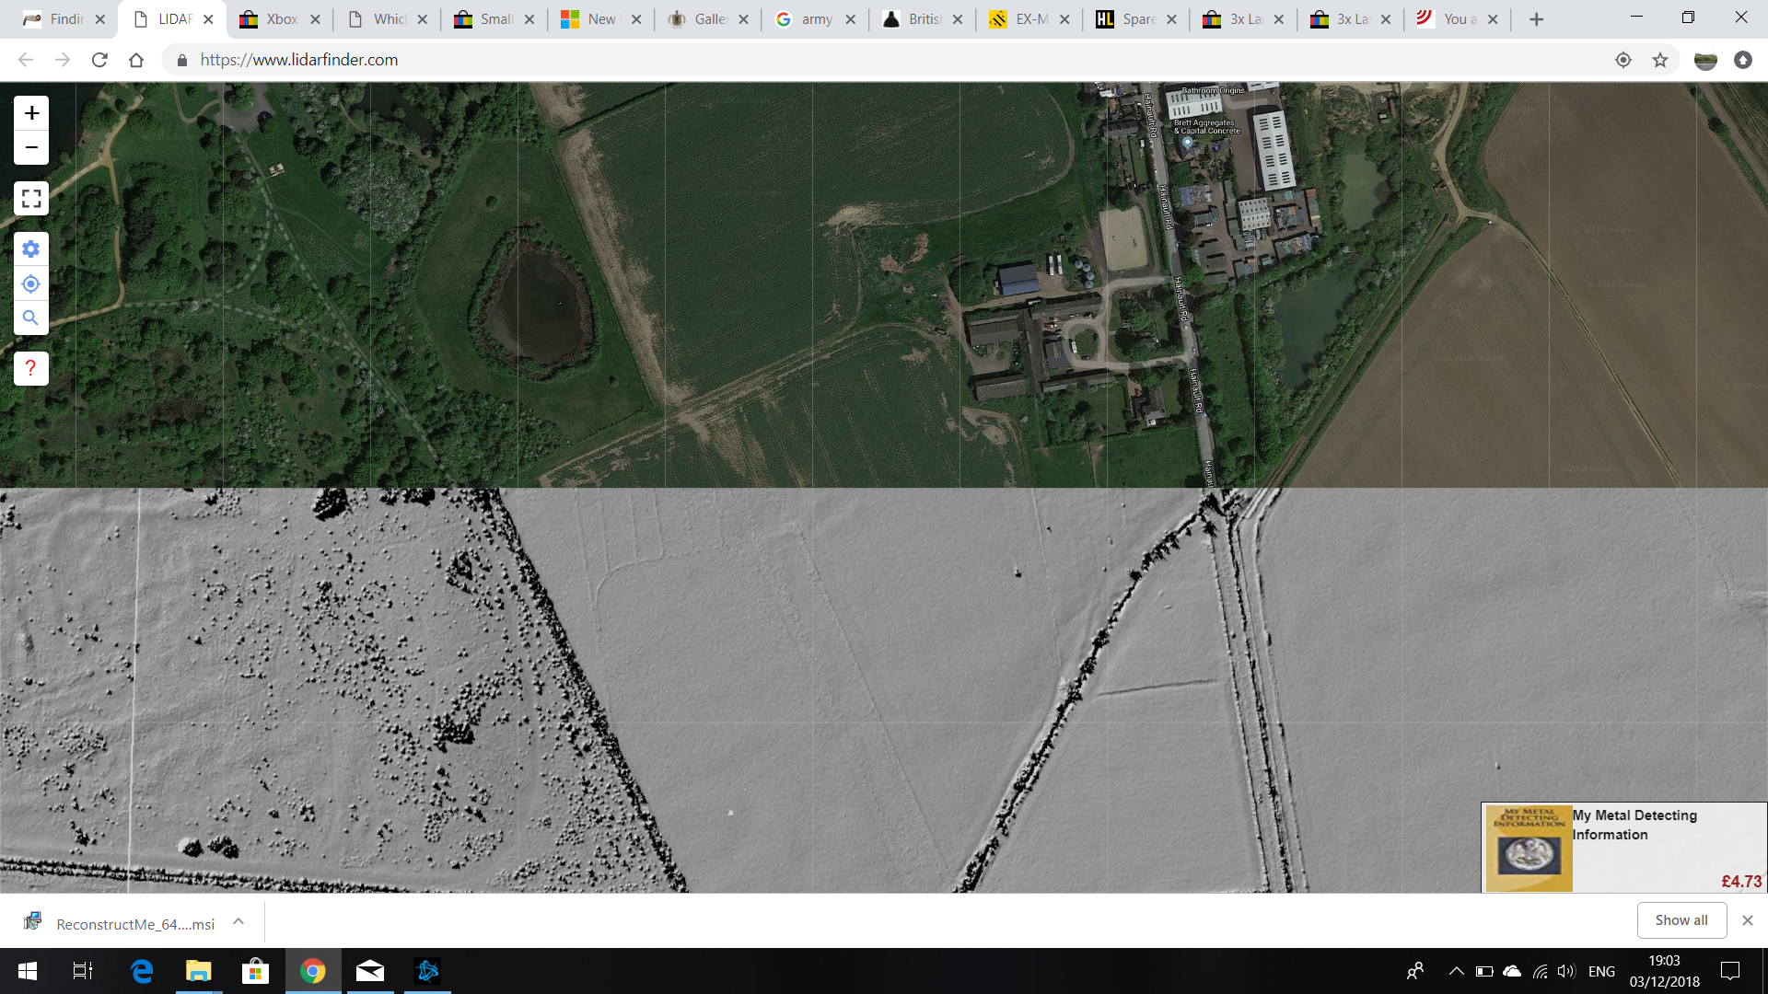The width and height of the screenshot is (1768, 994).
Task: Go to browser home page
Action: coord(136,60)
